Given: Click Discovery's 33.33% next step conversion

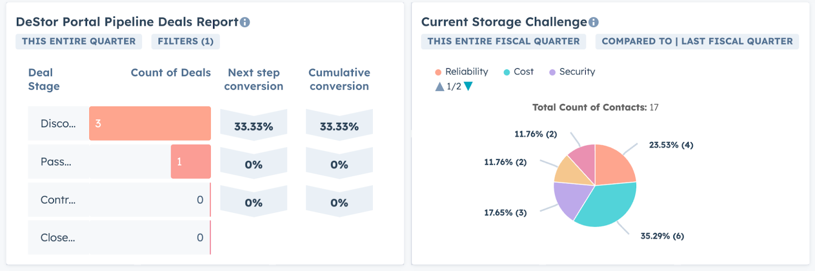Looking at the screenshot, I should pyautogui.click(x=254, y=126).
